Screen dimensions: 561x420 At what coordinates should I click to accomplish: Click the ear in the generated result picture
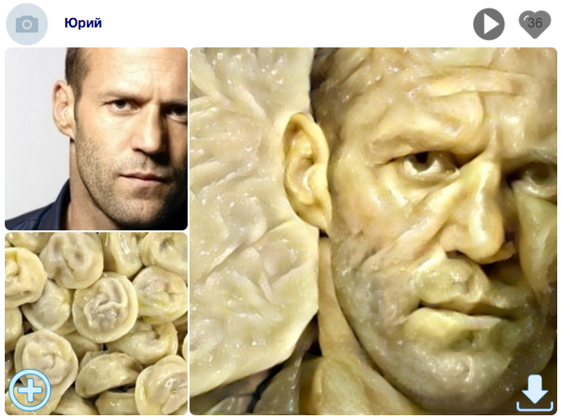307,169
